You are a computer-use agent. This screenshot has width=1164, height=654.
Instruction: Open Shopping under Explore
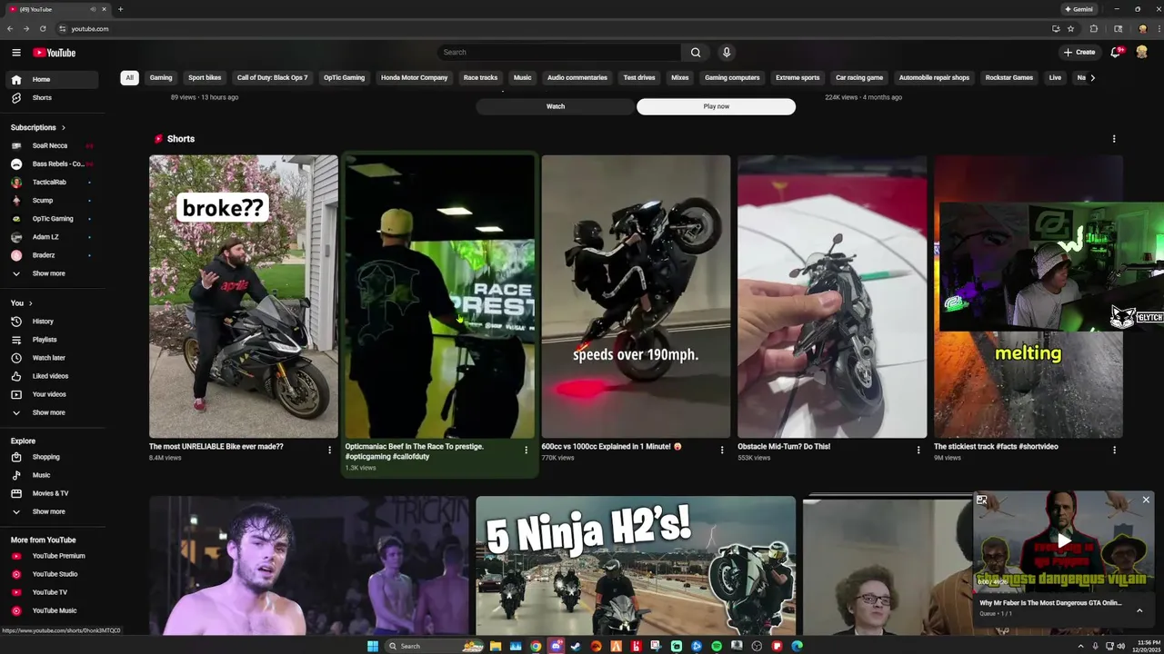point(50,457)
